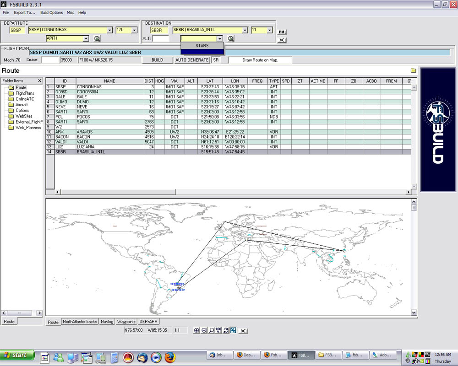Search departure procedures with the magnifier icon

point(97,38)
